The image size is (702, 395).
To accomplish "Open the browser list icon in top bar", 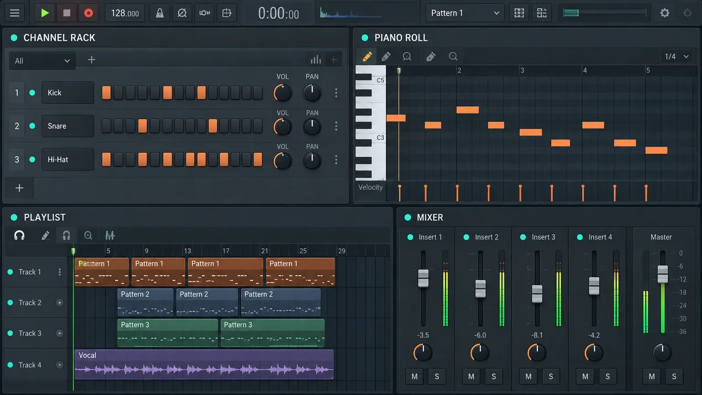I will click(x=542, y=13).
